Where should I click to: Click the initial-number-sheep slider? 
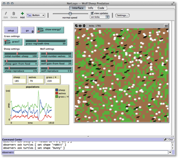[x=20, y=55]
